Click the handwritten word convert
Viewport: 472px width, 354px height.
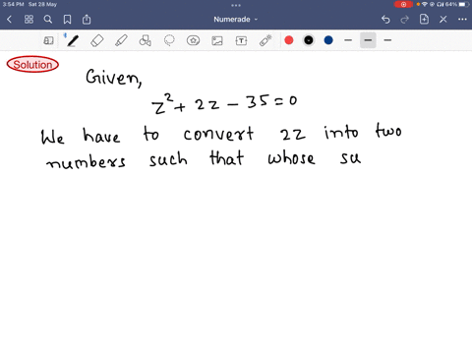(218, 134)
